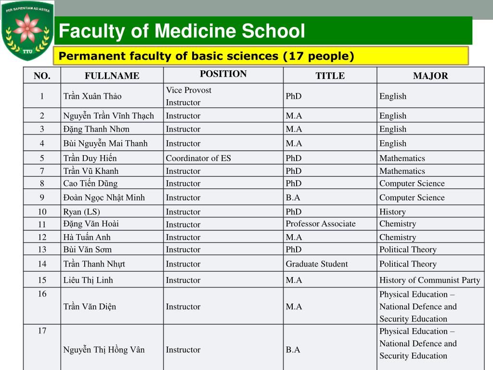Click the row number 16
The image size is (493, 370).
[x=42, y=294]
